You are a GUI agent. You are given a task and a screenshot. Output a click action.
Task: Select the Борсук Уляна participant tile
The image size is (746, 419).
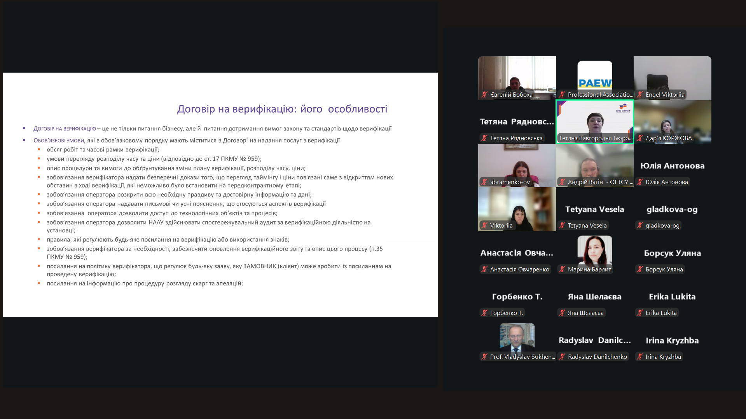[672, 253]
